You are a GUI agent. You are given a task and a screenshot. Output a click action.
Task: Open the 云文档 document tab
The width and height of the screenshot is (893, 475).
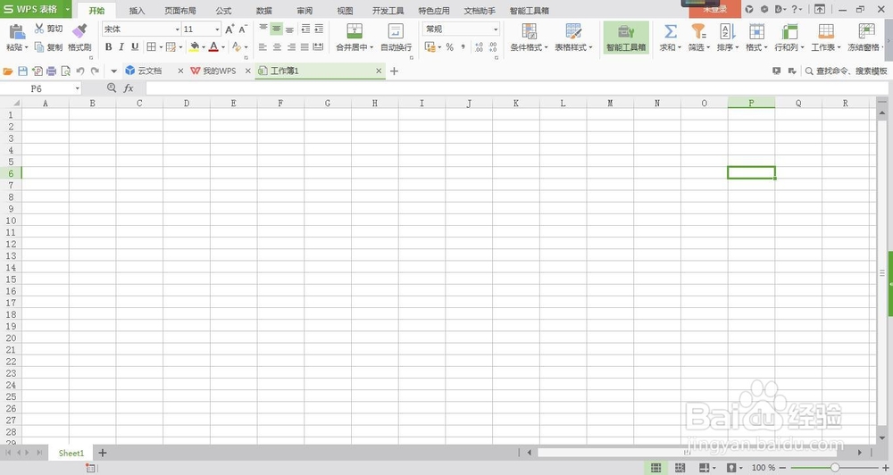point(149,71)
